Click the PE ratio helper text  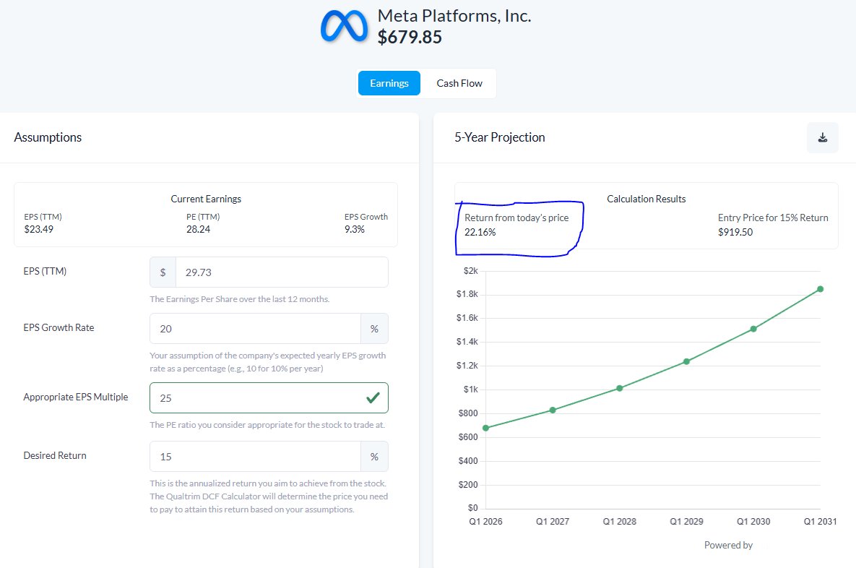pyautogui.click(x=267, y=425)
